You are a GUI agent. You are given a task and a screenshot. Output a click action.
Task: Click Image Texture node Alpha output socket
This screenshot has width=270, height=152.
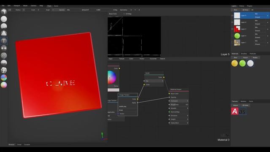138,103
